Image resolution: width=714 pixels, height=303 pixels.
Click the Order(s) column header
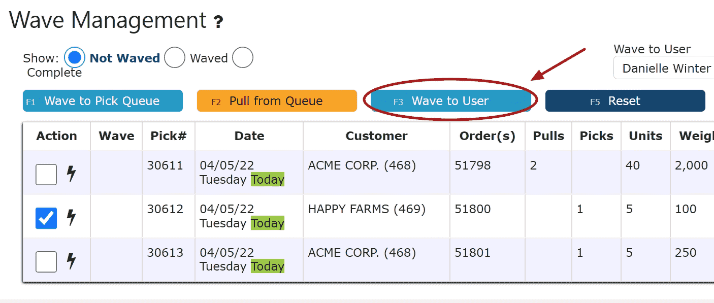click(488, 136)
